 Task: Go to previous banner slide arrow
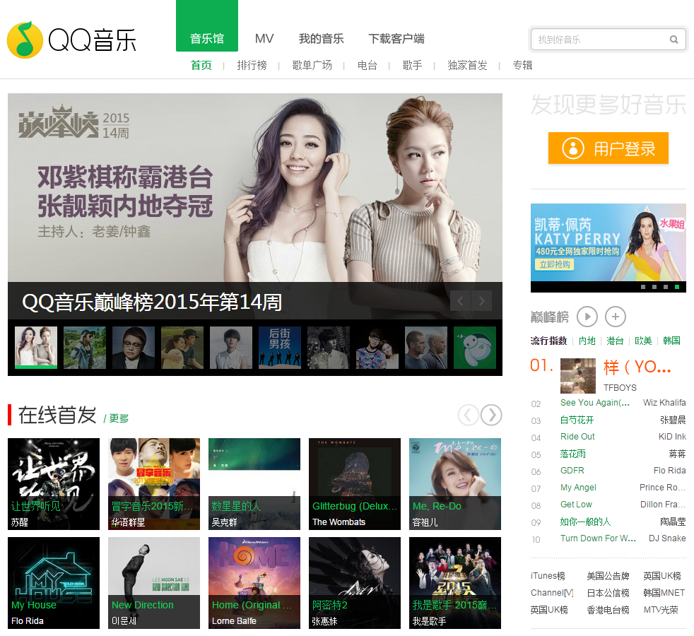point(460,301)
